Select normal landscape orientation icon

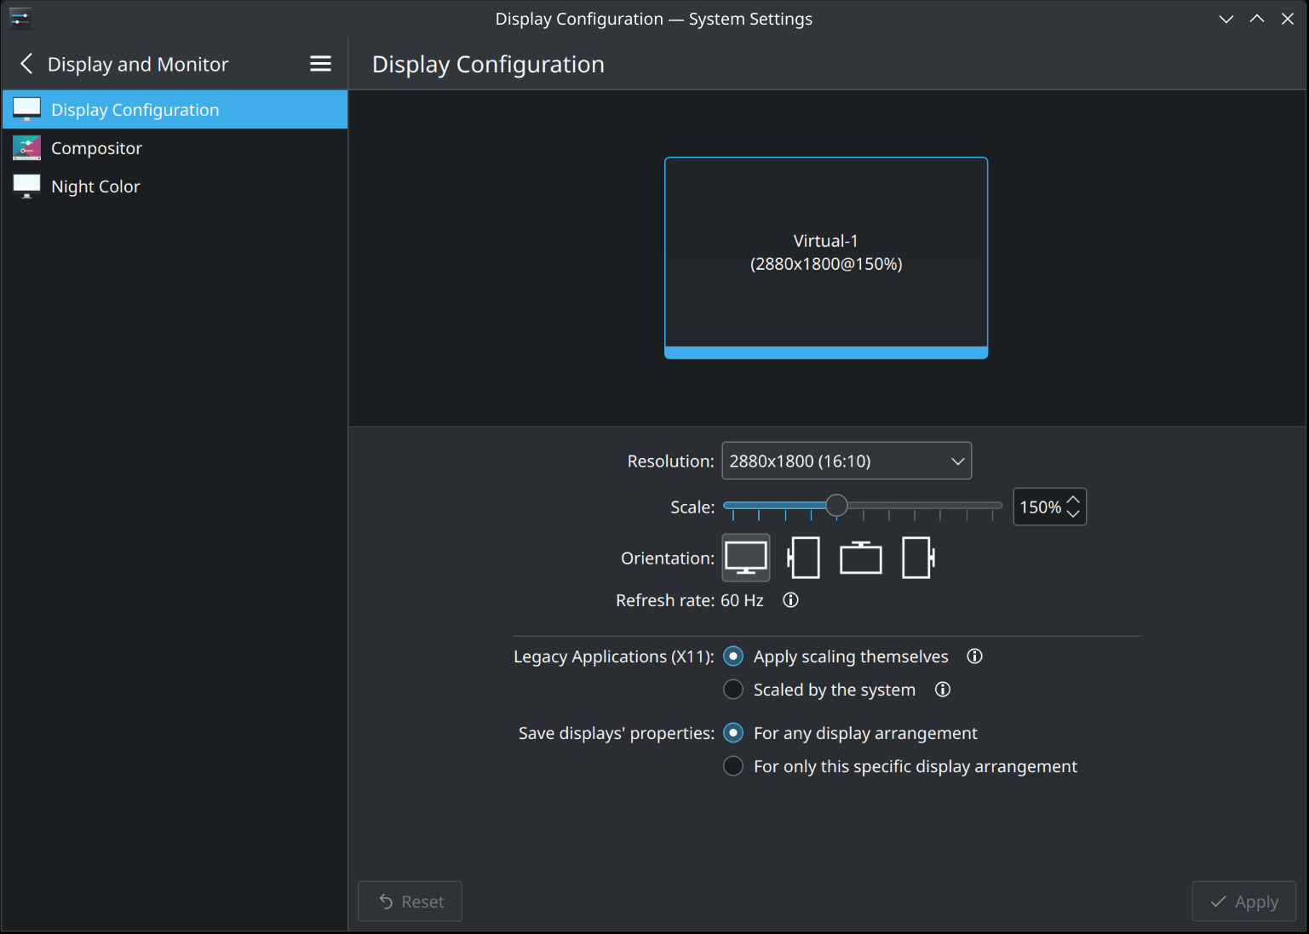746,558
